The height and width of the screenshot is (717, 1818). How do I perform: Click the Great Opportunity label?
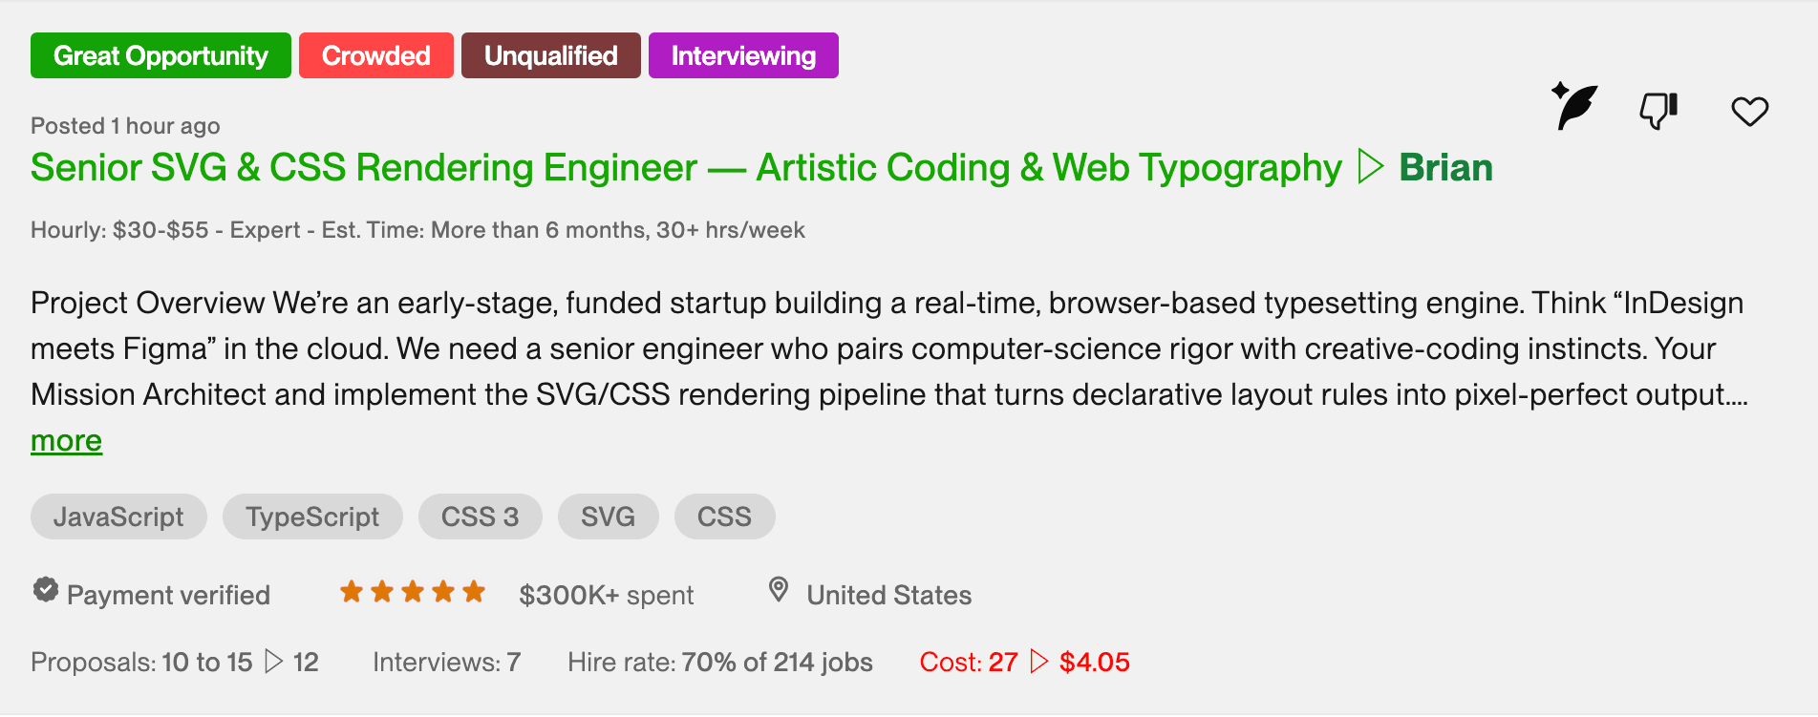click(160, 55)
